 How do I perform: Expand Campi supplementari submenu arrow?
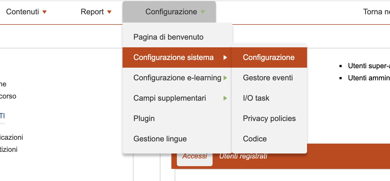(225, 98)
